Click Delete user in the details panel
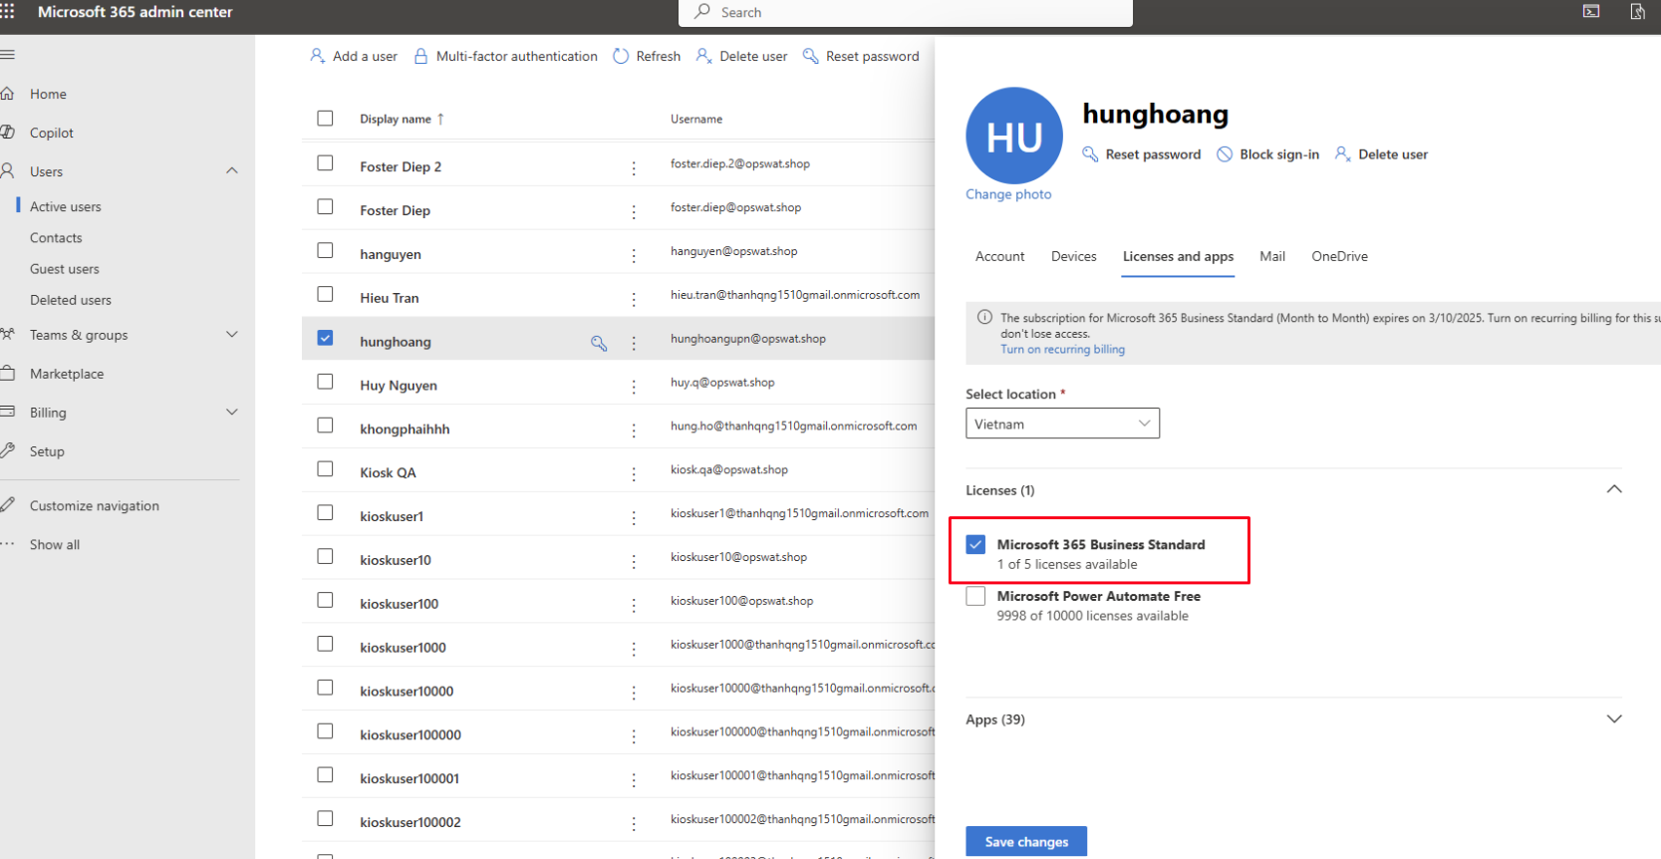This screenshot has width=1661, height=859. 1381,154
